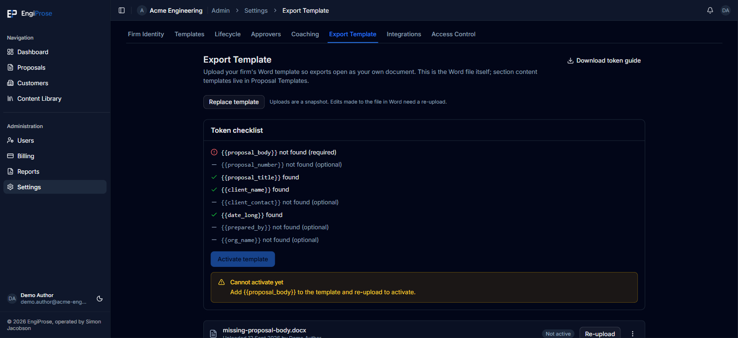The width and height of the screenshot is (738, 338).
Task: Click the Replace template button
Action: coord(234,102)
